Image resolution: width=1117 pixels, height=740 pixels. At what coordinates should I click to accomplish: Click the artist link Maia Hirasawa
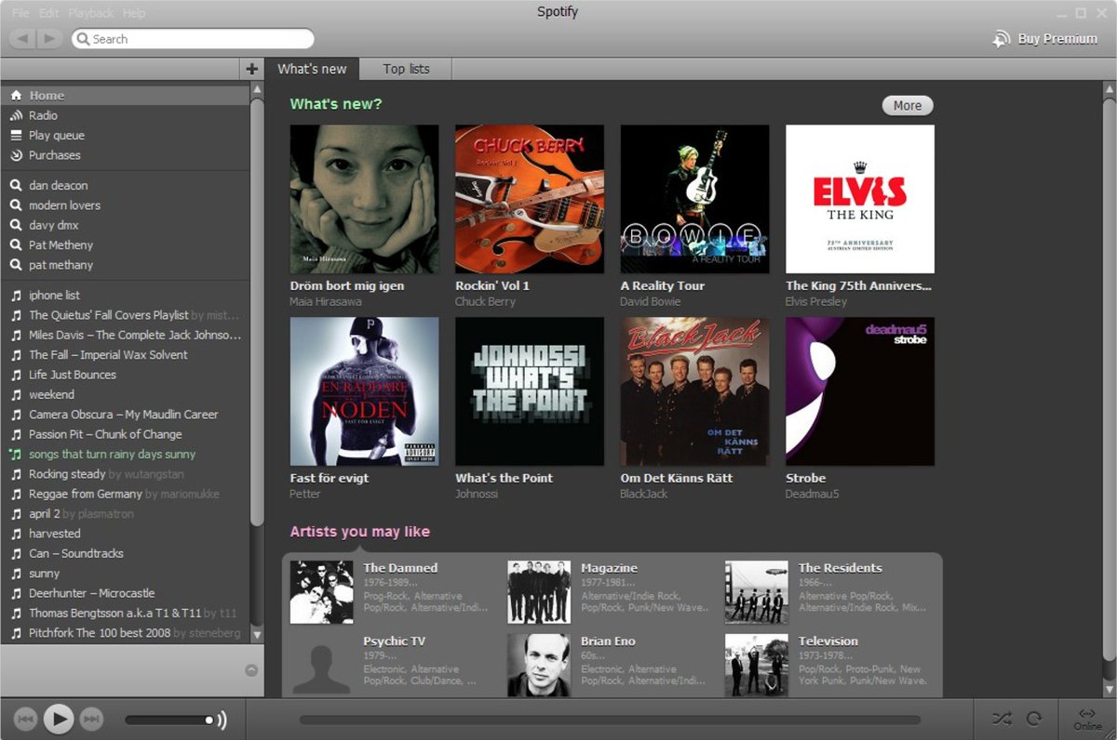click(x=326, y=301)
